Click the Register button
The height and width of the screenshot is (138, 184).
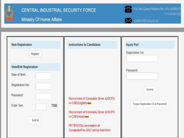35,54
